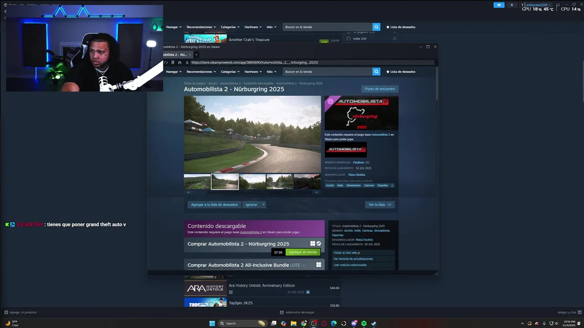
Task: Click the Windows icon on the All-Inclusive Bundle row
Action: pos(318,265)
